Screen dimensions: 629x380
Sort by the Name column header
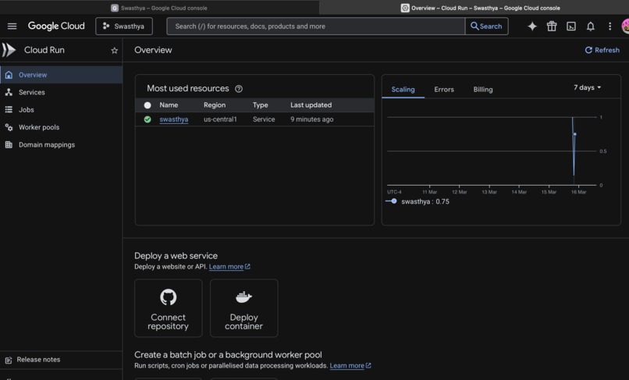click(x=169, y=105)
